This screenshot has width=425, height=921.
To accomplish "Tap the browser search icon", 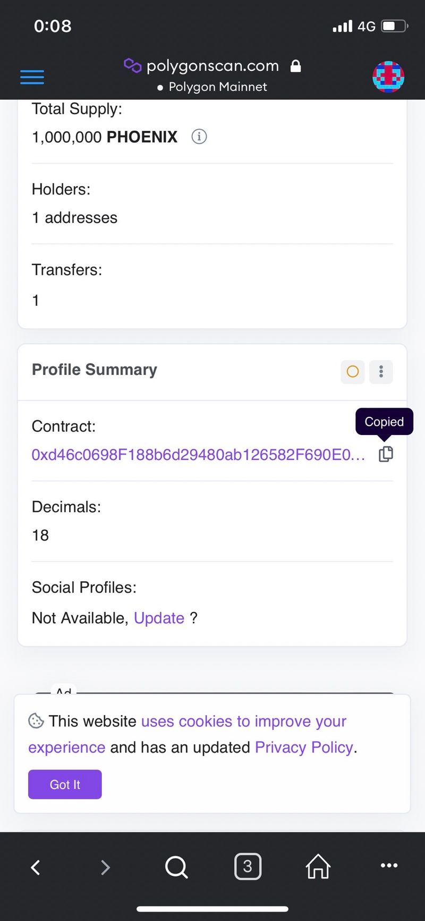I will [x=176, y=867].
